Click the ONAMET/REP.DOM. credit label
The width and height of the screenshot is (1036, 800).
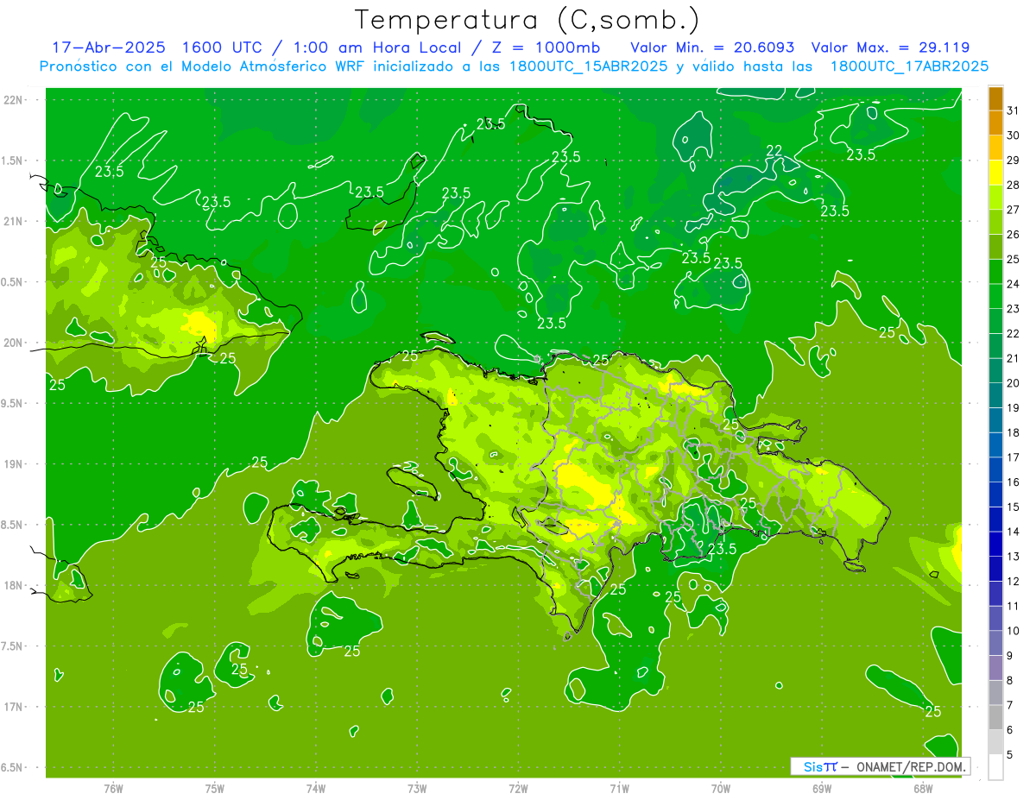coord(910,766)
